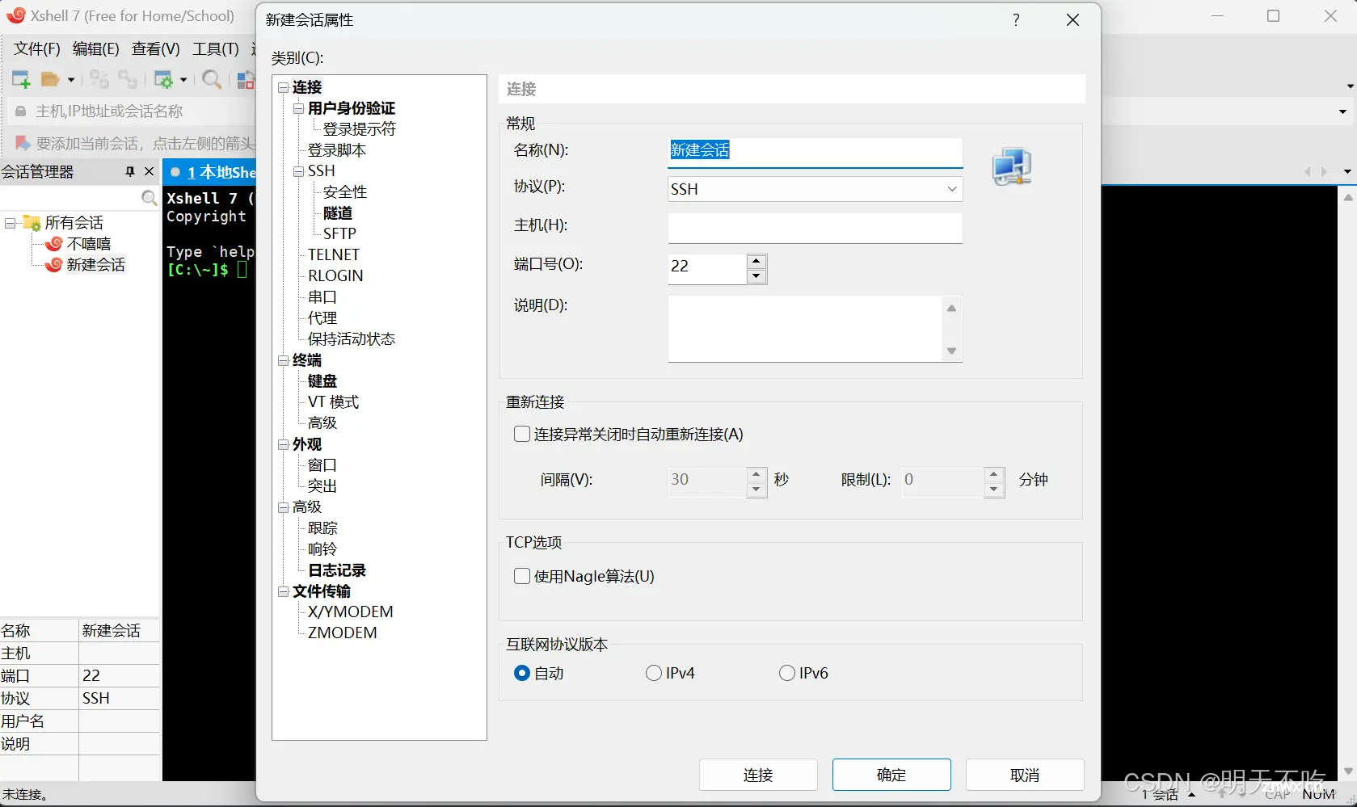Viewport: 1357px width, 807px height.
Task: Click the session manager search magnifier
Action: tap(149, 198)
